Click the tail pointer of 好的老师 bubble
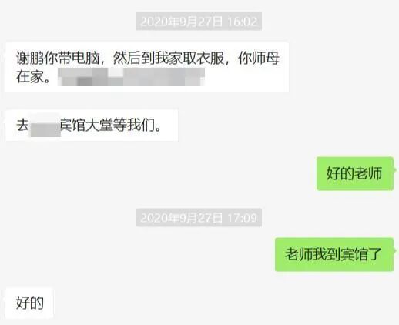 click(396, 170)
